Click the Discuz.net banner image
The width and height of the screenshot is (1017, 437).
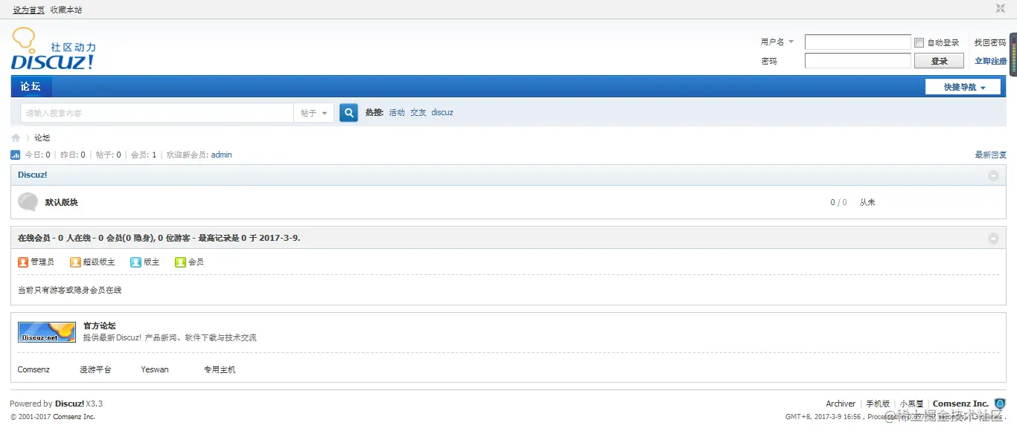47,332
